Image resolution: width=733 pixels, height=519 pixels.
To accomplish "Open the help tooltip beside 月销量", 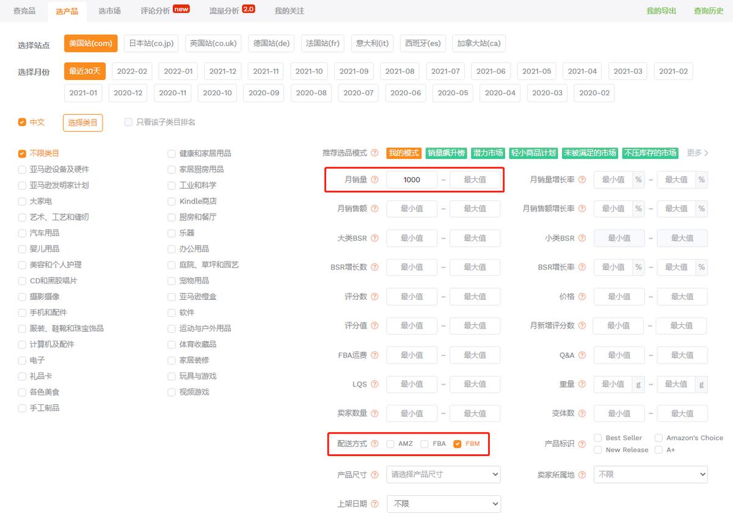I will [375, 180].
